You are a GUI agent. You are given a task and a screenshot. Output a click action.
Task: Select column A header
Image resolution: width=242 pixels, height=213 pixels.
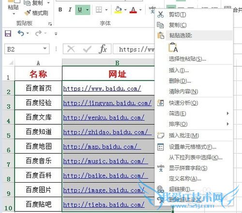pos(38,63)
